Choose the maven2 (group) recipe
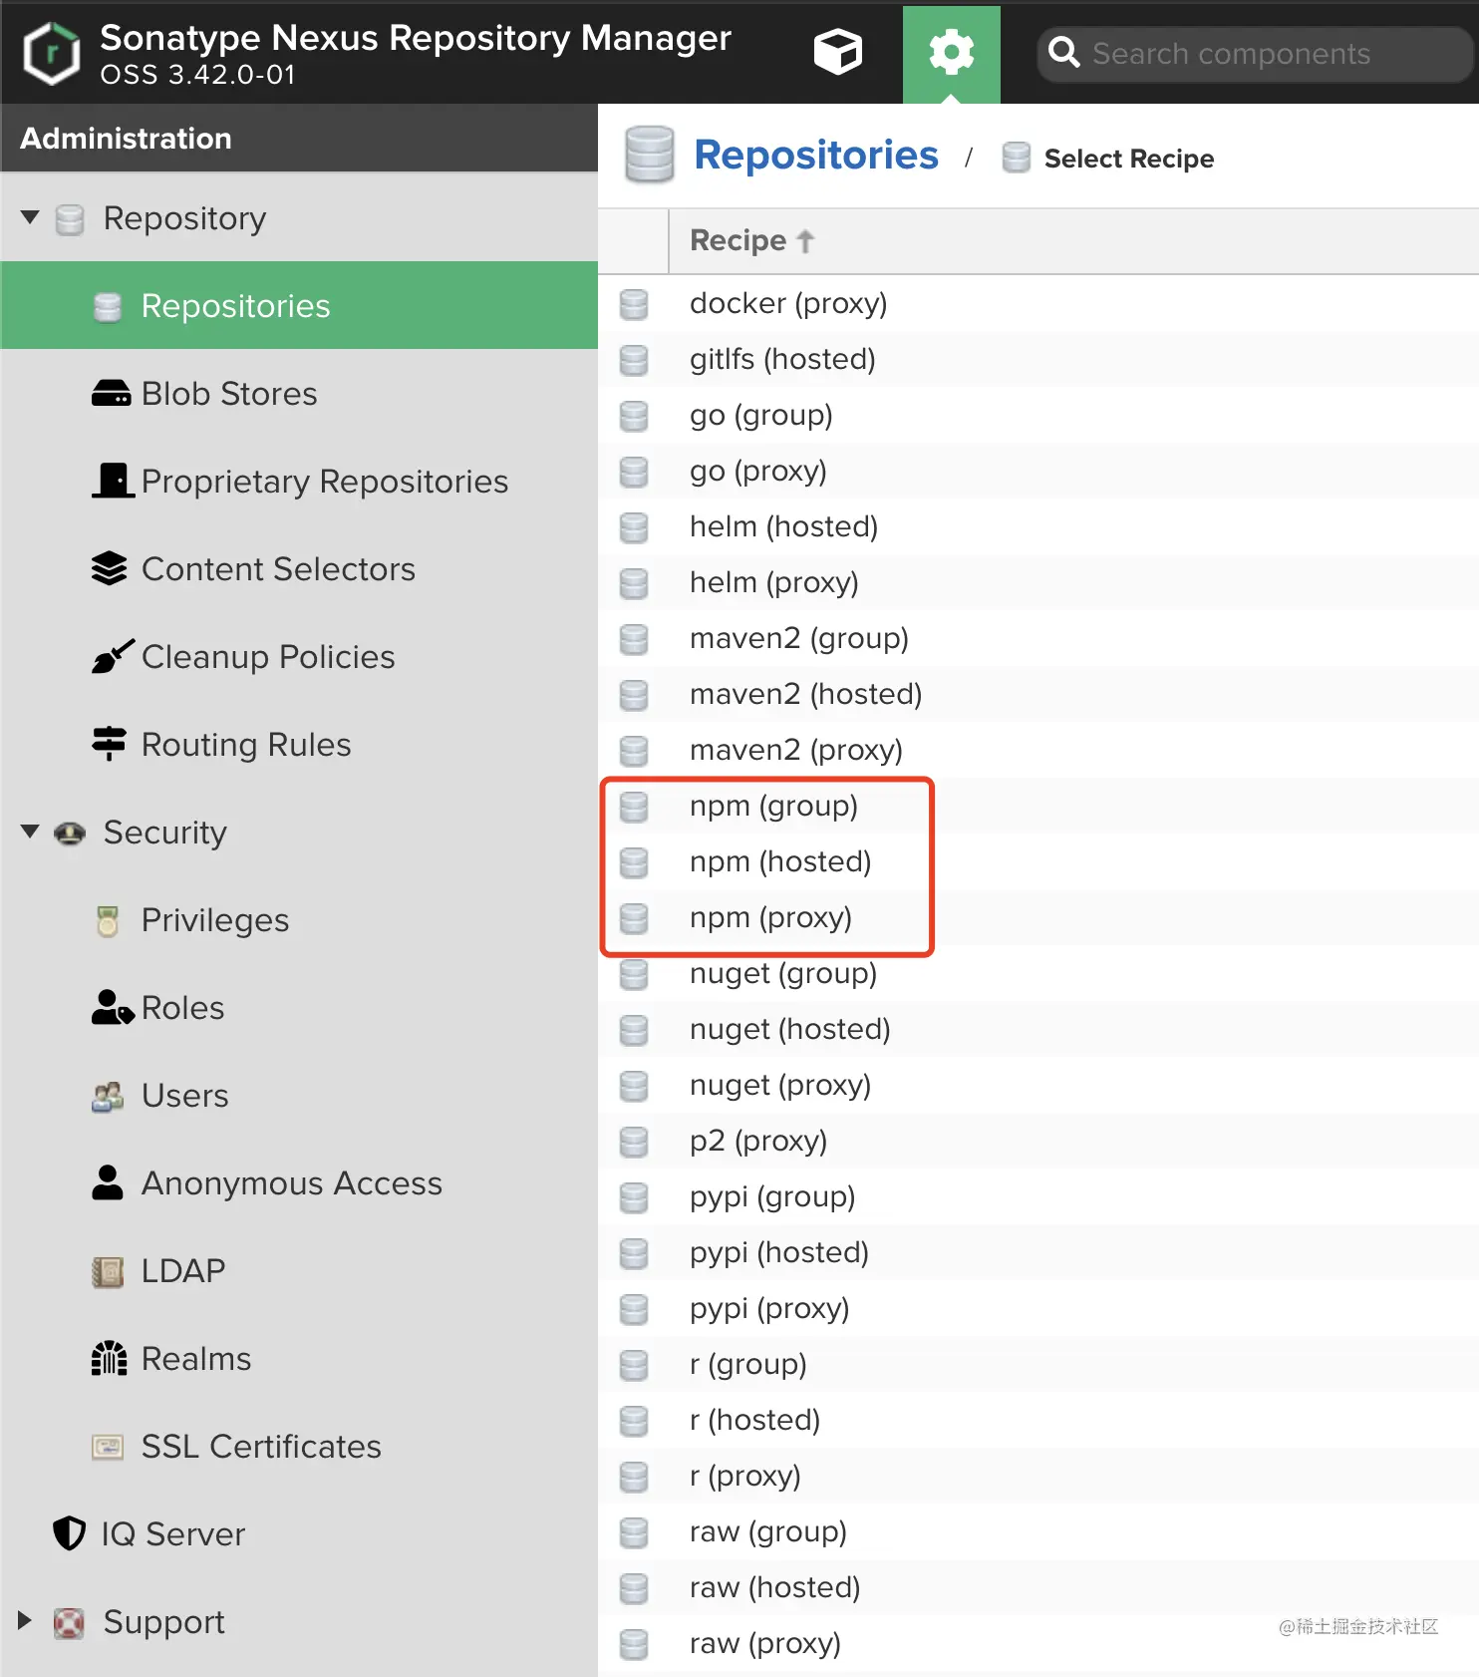 click(x=799, y=638)
